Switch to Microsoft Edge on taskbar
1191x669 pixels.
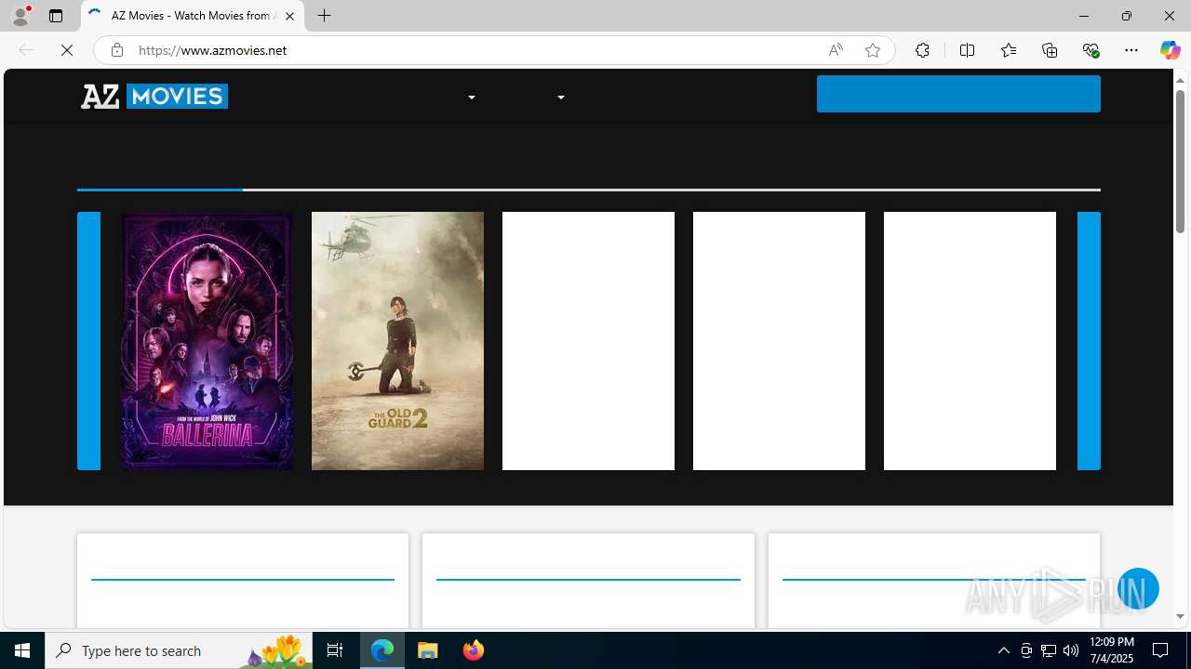(x=382, y=650)
